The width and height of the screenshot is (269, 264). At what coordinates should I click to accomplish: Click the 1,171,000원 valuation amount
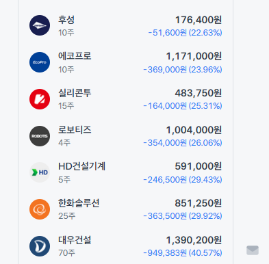194,56
